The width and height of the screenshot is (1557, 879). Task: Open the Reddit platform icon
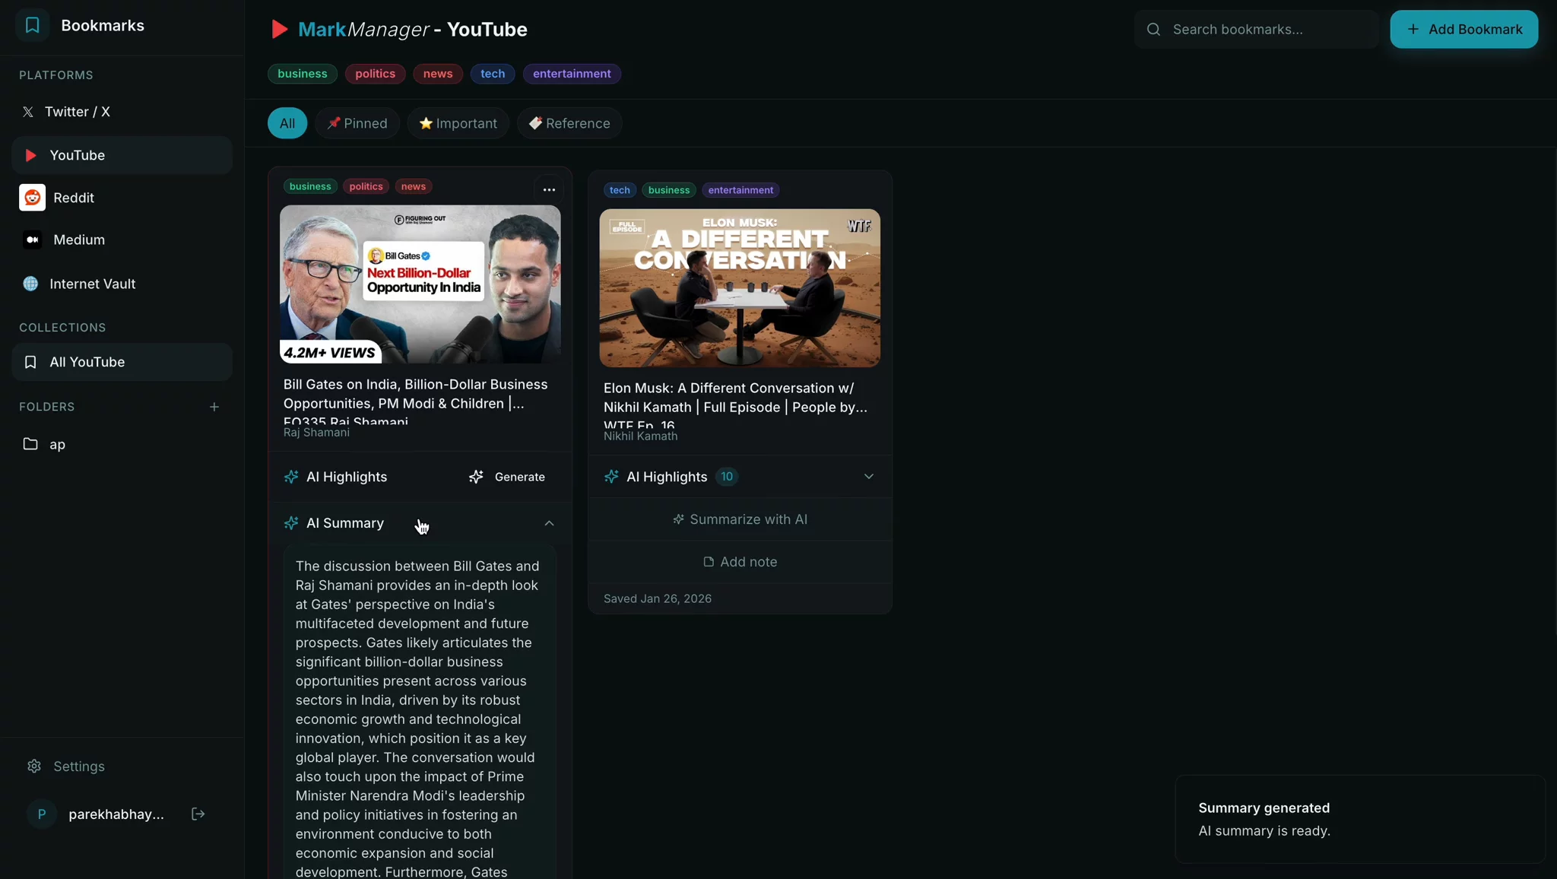(x=32, y=198)
